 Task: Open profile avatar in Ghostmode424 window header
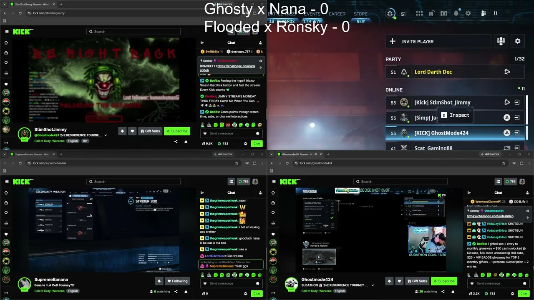coord(522,182)
